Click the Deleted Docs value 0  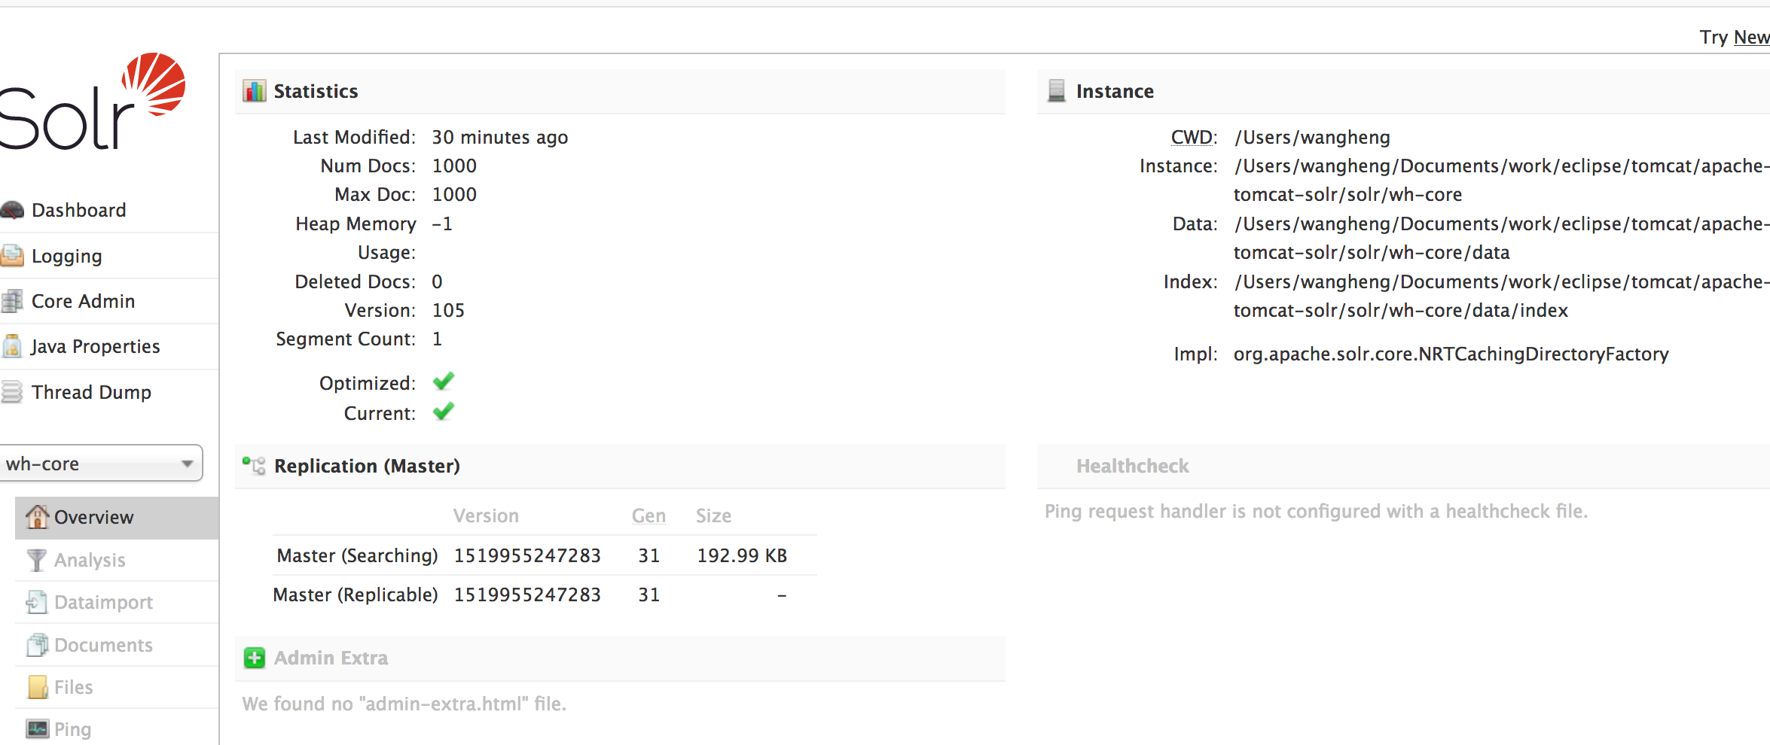[437, 281]
